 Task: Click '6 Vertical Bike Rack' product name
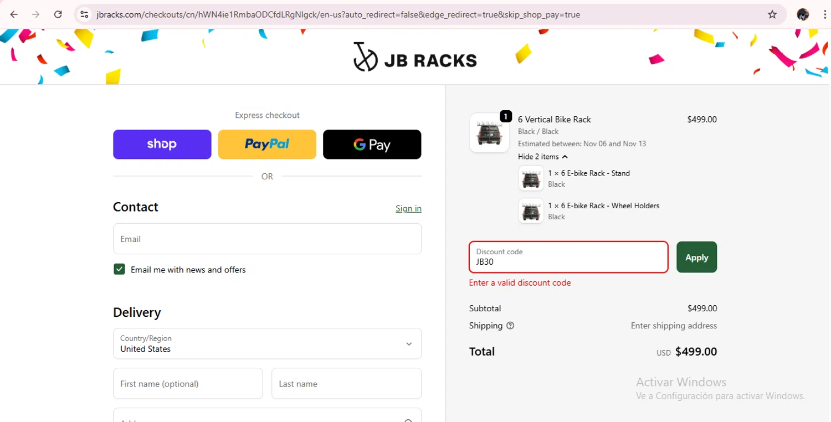(x=555, y=119)
